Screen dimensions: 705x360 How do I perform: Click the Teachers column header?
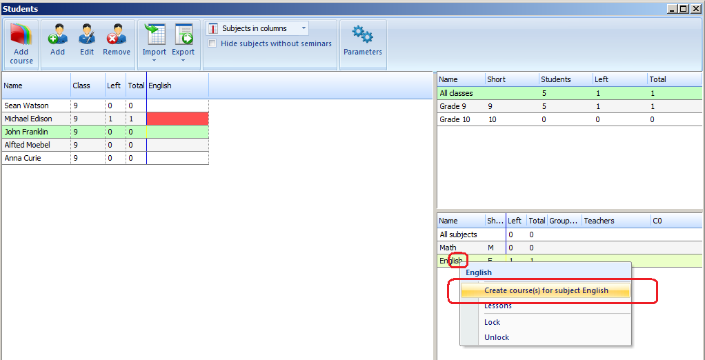tap(614, 221)
